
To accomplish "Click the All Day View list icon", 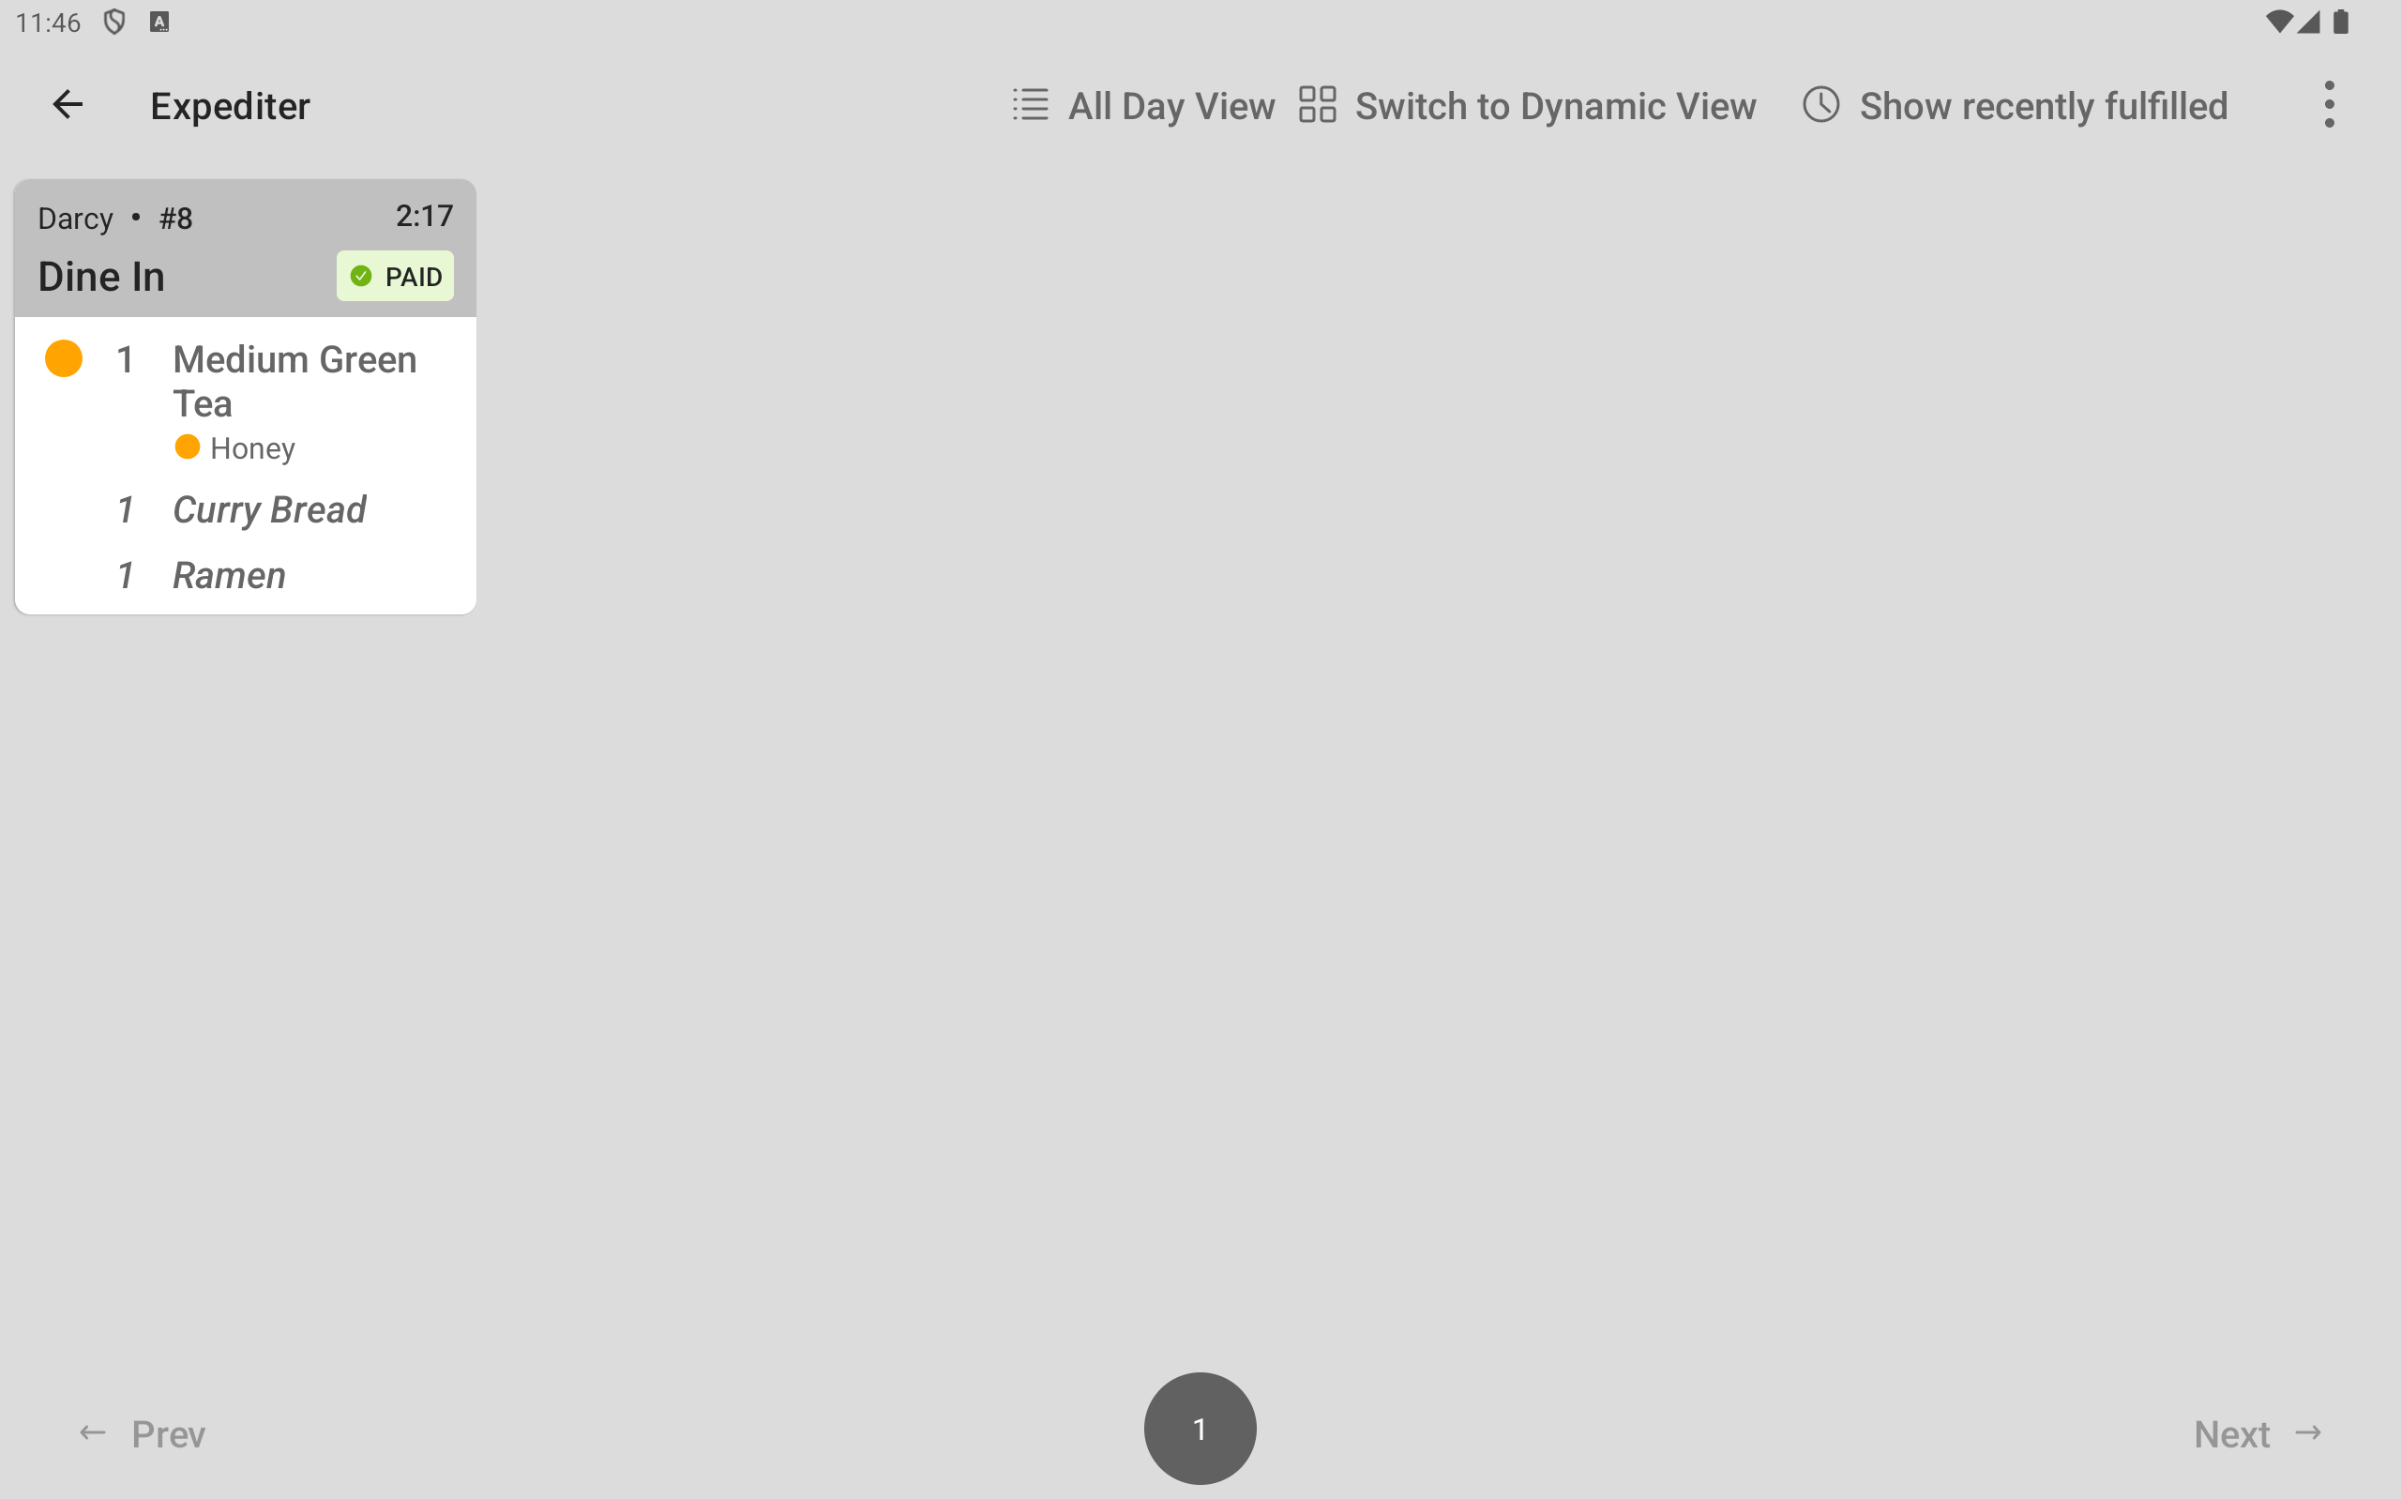I will [x=1030, y=105].
